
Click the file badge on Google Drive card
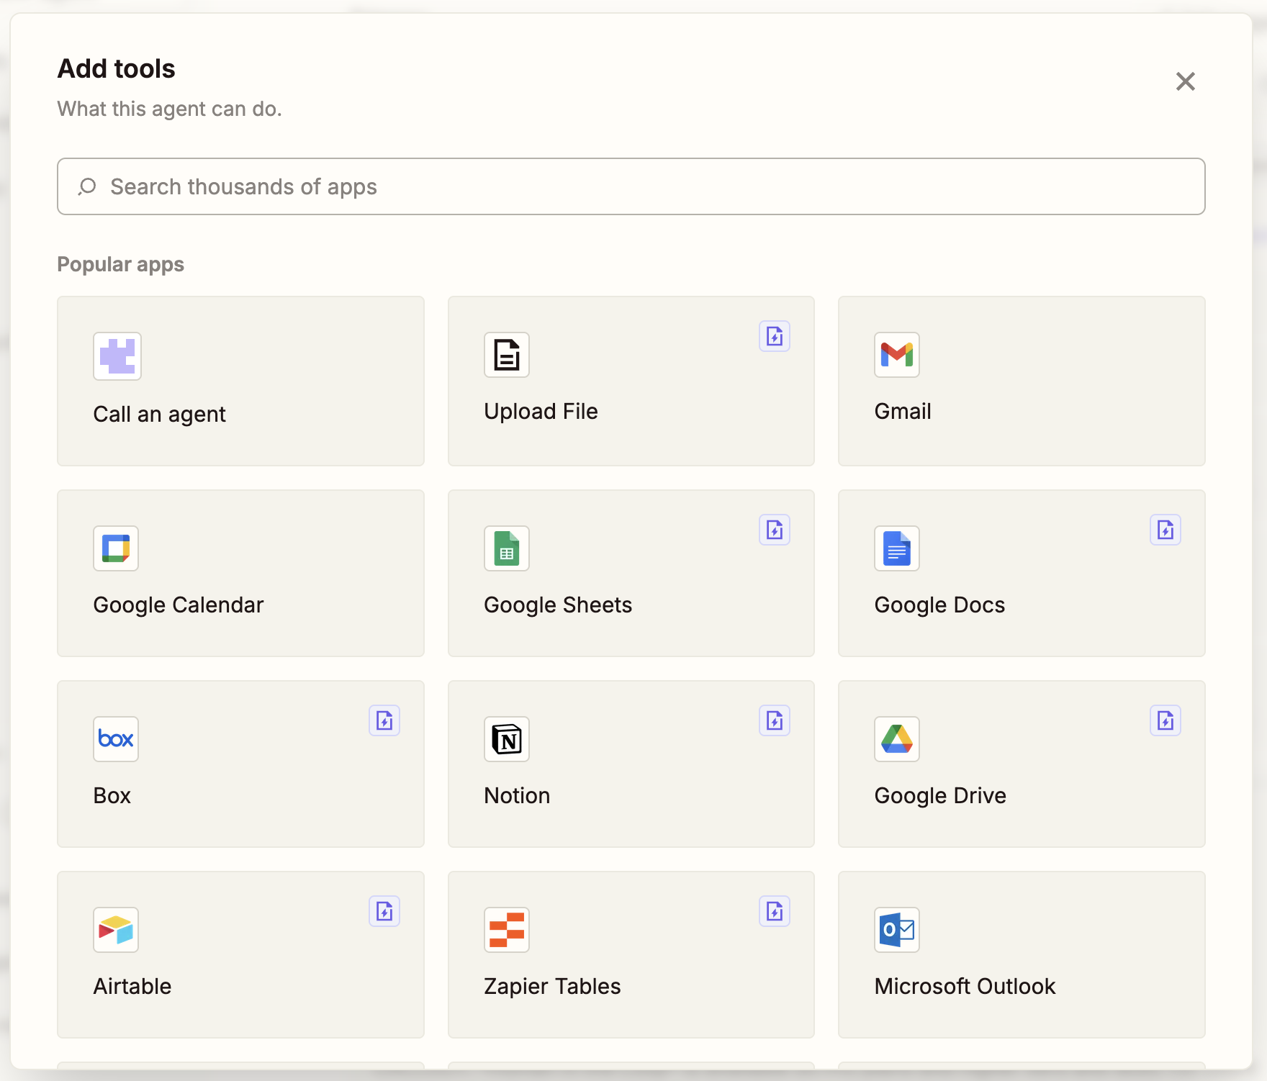(1165, 720)
